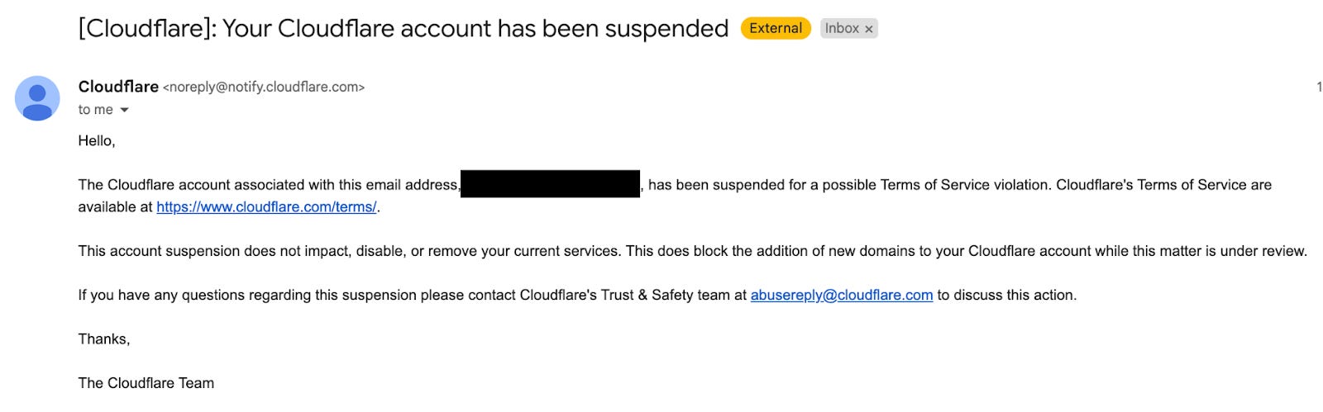Click the blacked-out redacted email box
The image size is (1323, 412).
(x=550, y=184)
